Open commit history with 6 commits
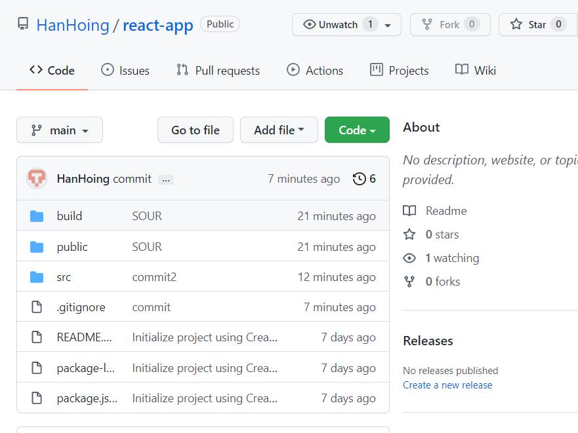This screenshot has width=578, height=433. pyautogui.click(x=364, y=179)
